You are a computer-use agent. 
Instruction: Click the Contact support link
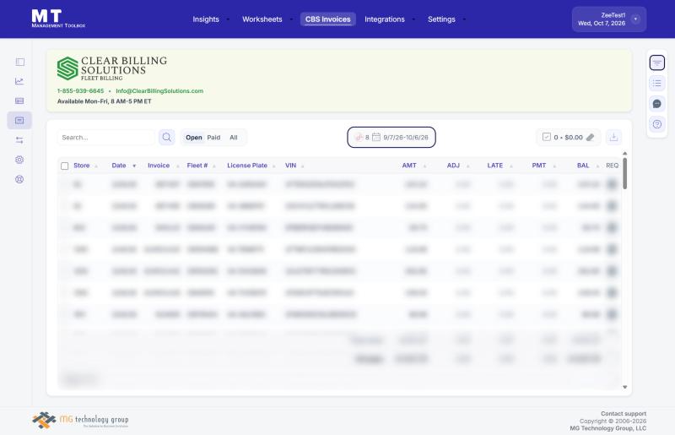click(x=624, y=413)
